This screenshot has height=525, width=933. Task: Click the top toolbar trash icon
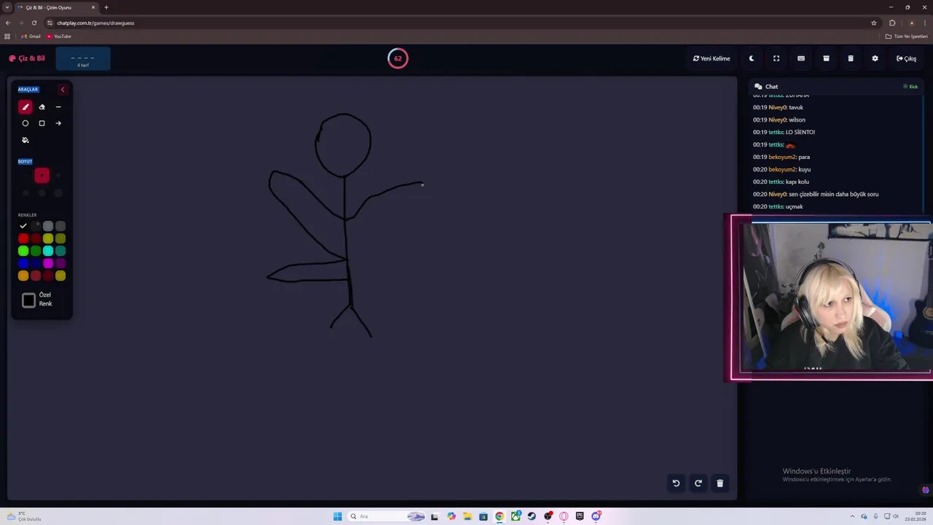(851, 58)
